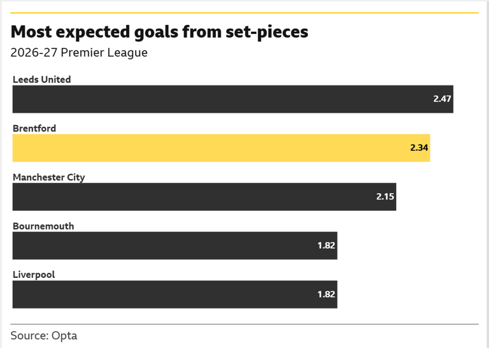
Task: Click the Liverpool bar
Action: (174, 294)
